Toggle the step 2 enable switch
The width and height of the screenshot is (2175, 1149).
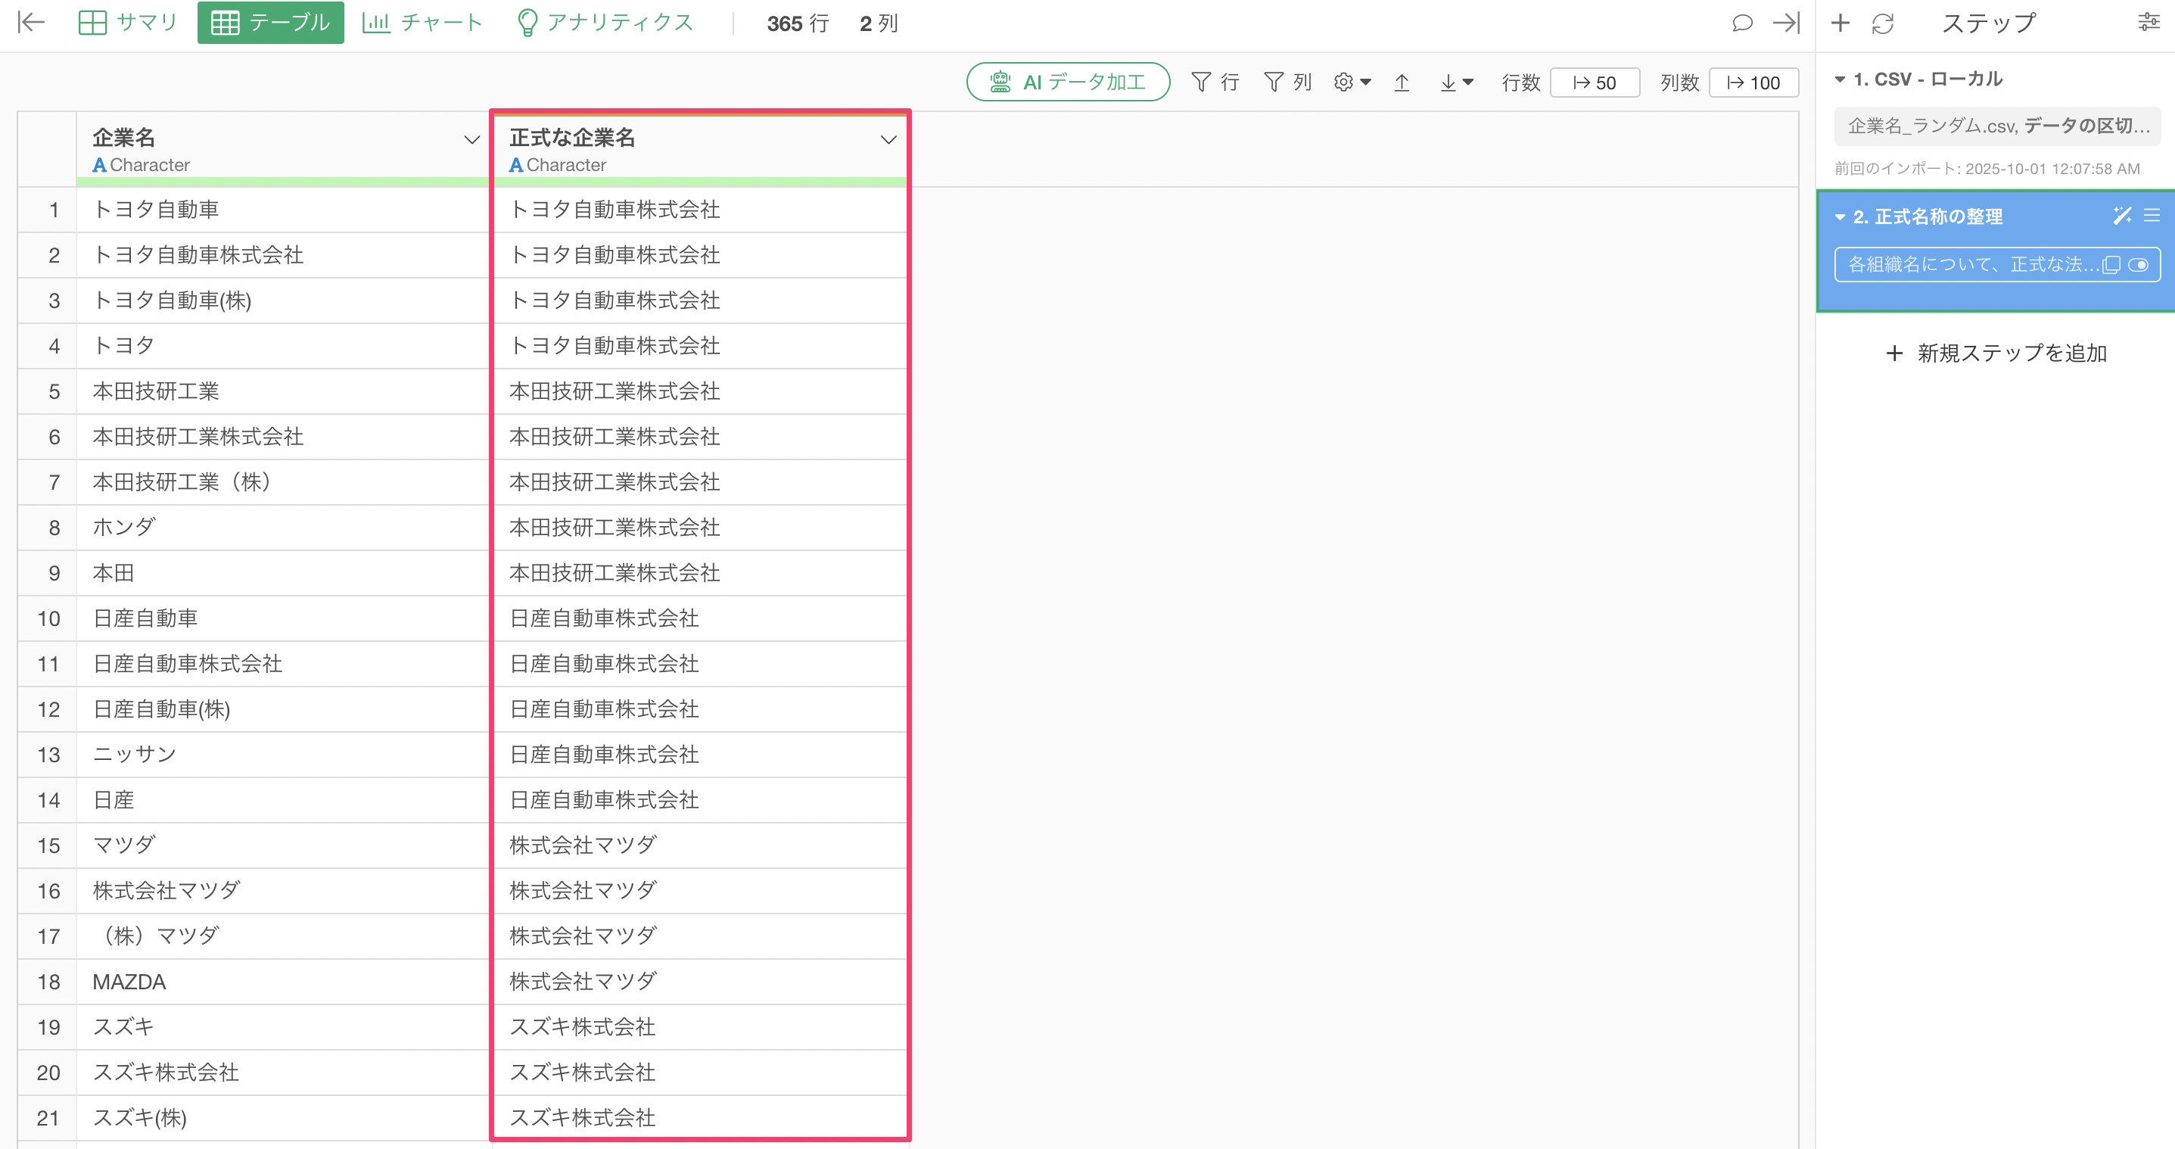tap(2139, 265)
